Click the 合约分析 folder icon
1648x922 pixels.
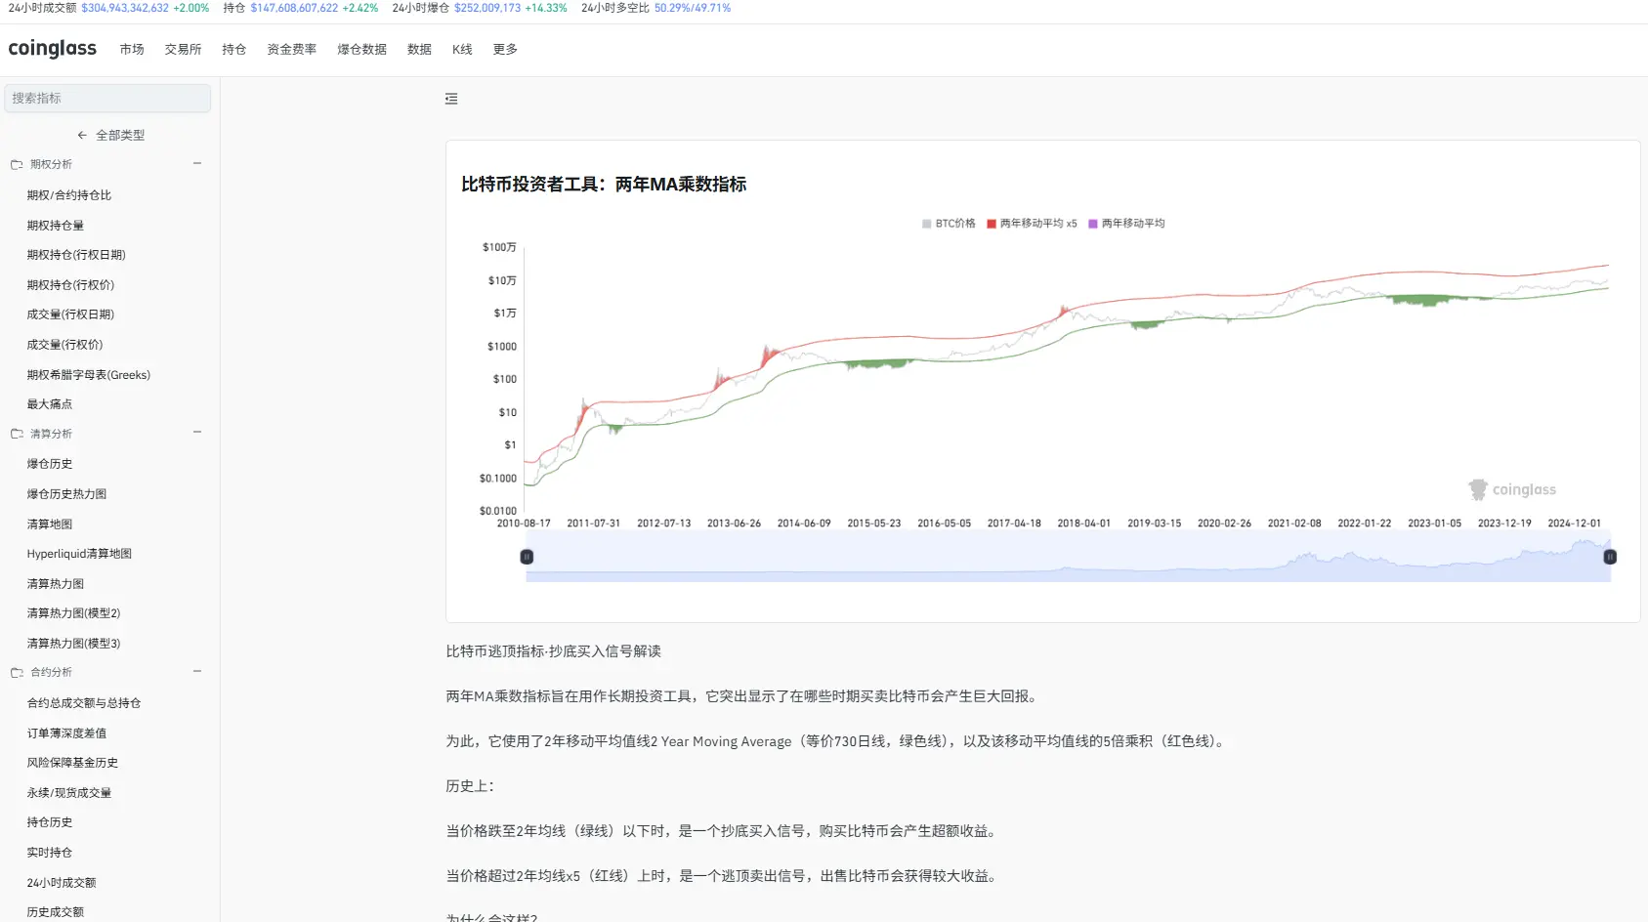point(17,673)
